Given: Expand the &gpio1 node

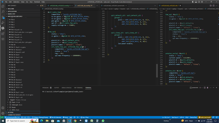Looking at the screenshot, I should (x=9, y=100).
